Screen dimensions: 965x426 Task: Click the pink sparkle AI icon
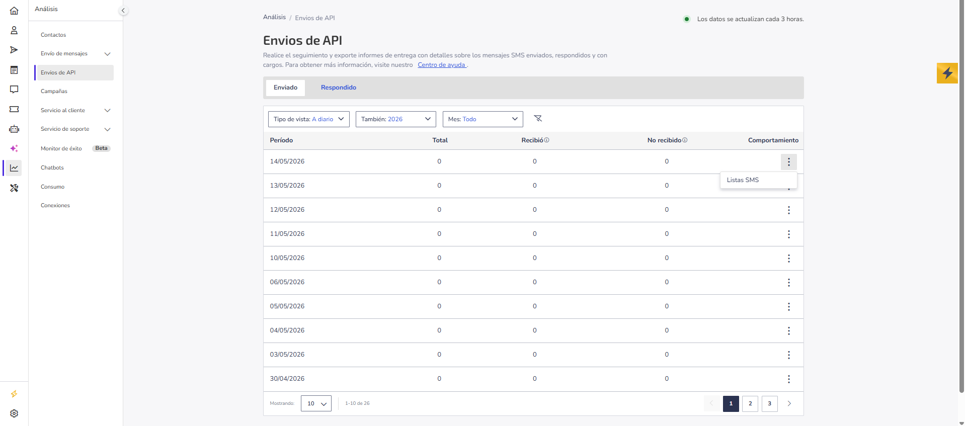click(x=14, y=148)
